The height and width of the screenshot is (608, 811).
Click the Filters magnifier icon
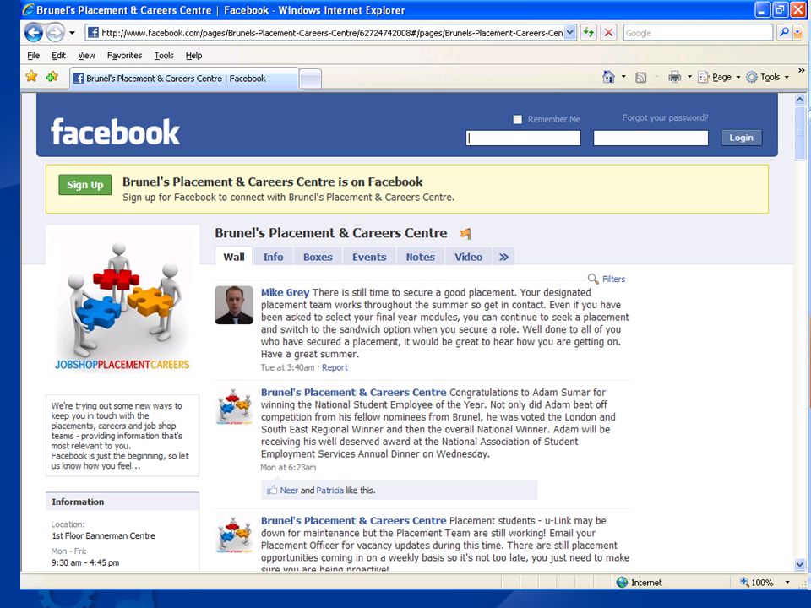point(593,279)
